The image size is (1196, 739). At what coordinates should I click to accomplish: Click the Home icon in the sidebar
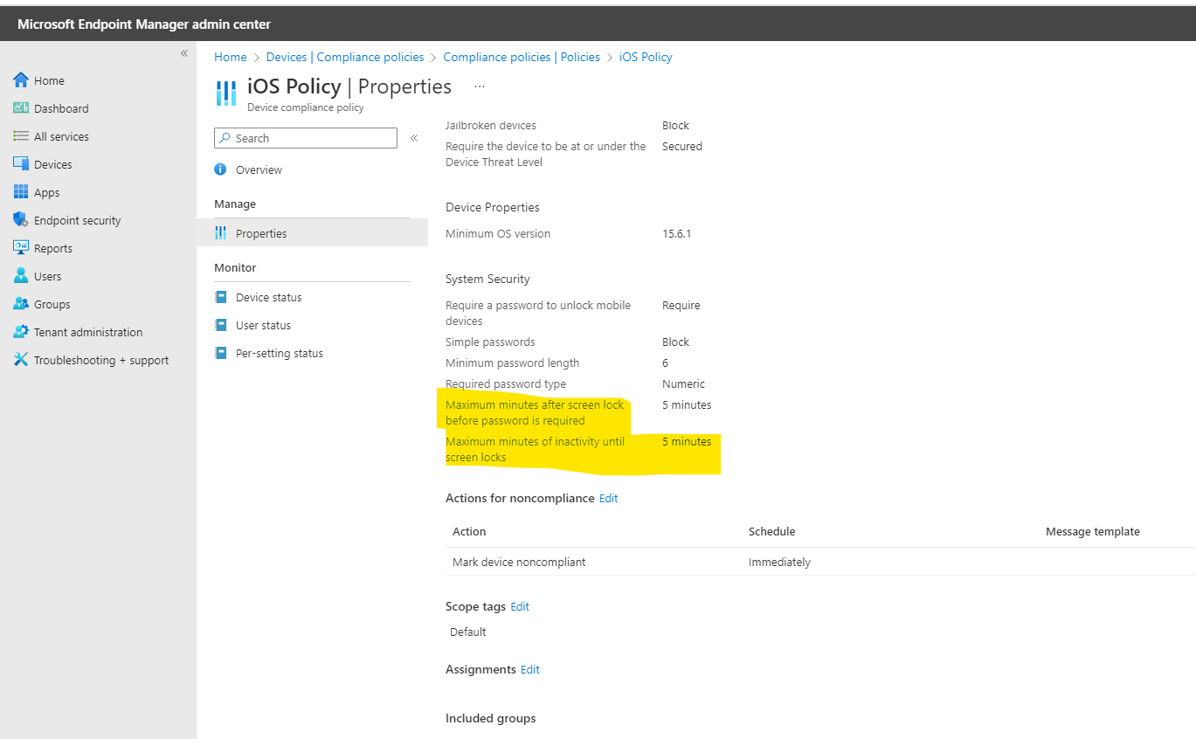[x=21, y=80]
